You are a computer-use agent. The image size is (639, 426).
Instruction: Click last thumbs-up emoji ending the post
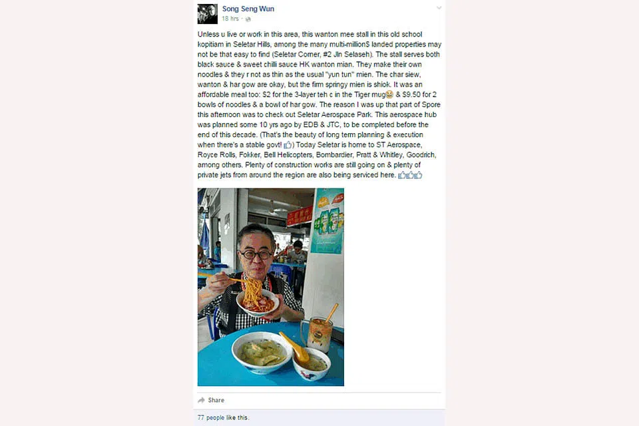pos(418,175)
